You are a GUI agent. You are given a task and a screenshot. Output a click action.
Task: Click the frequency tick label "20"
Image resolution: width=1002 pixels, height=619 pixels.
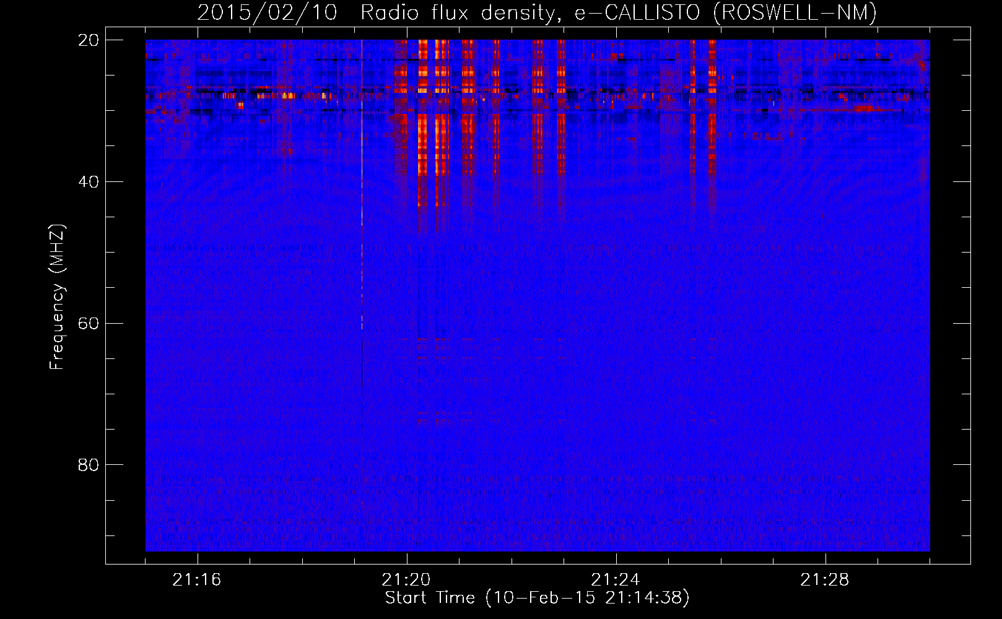coord(89,40)
